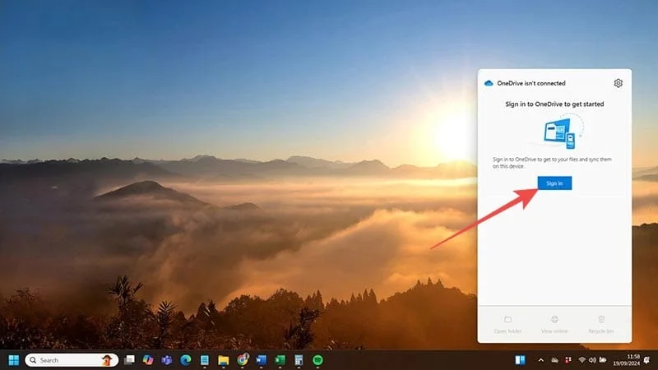Open notifications bell in taskbar corner
The image size is (658, 370).
[x=646, y=360]
